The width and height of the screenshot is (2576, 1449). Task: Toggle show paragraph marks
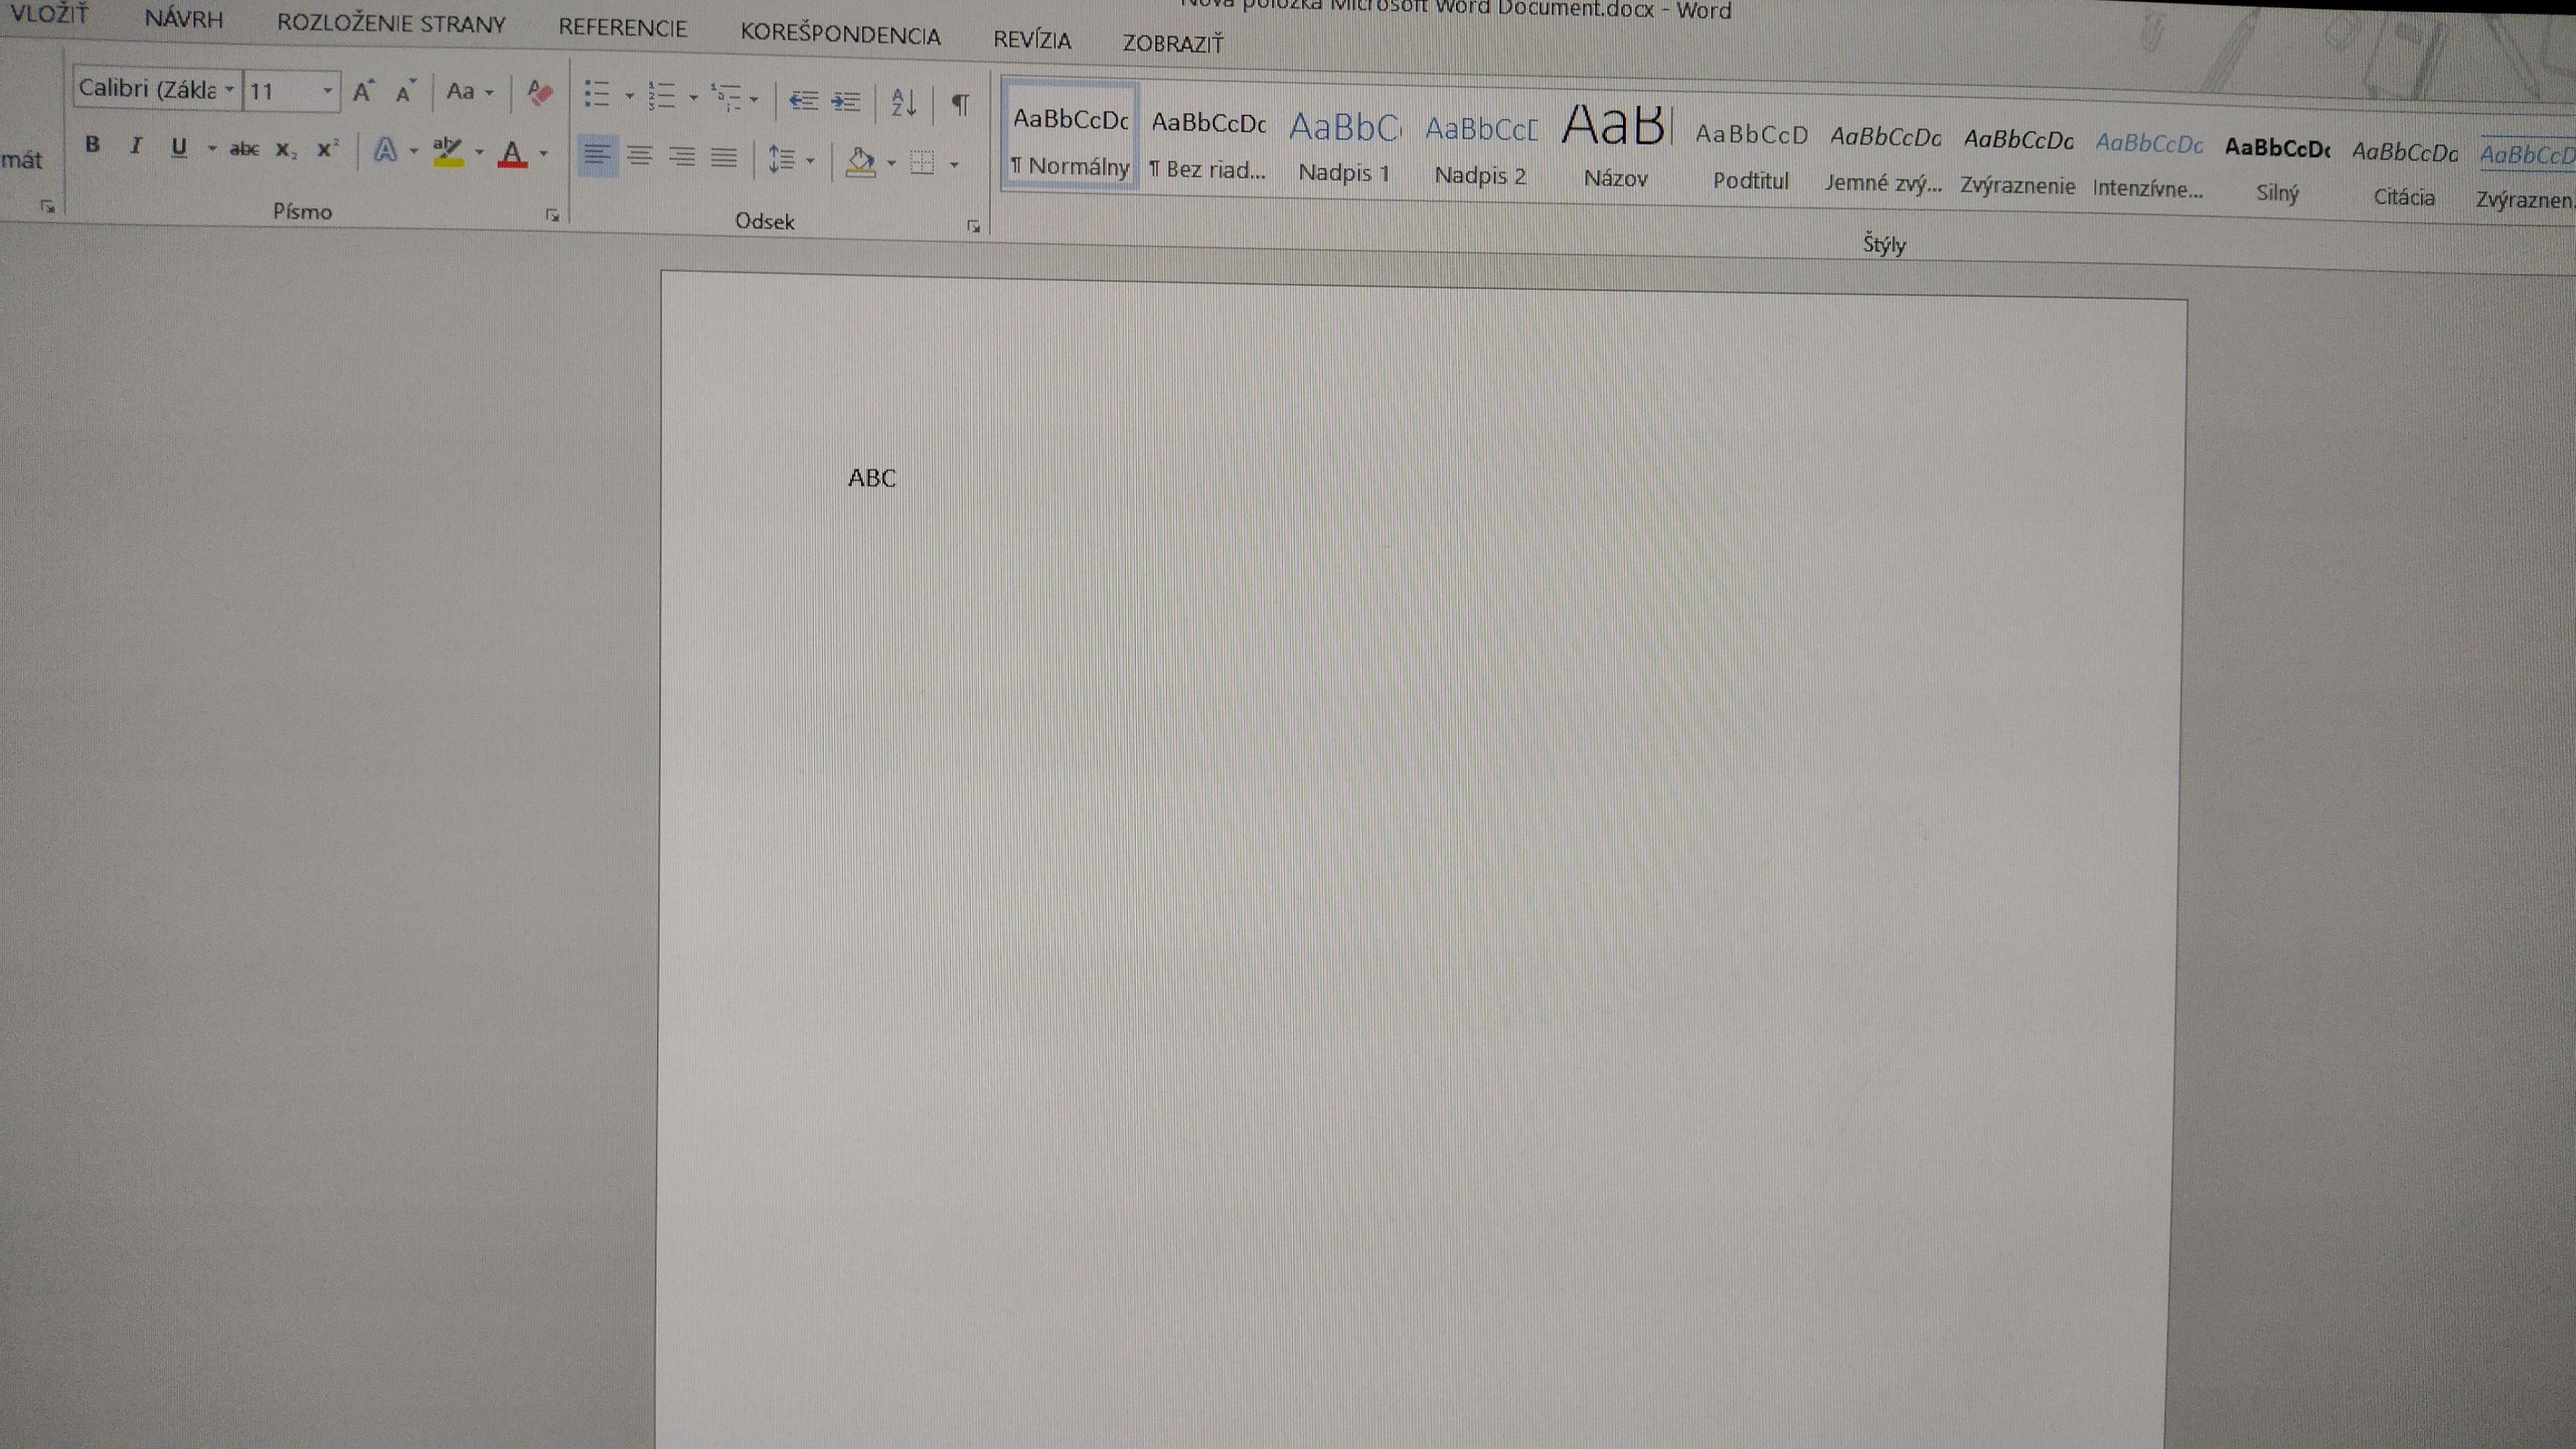[x=959, y=104]
